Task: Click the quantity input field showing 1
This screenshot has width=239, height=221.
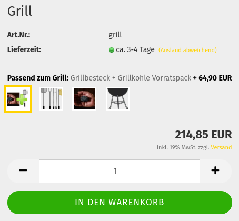Action: pos(119,171)
